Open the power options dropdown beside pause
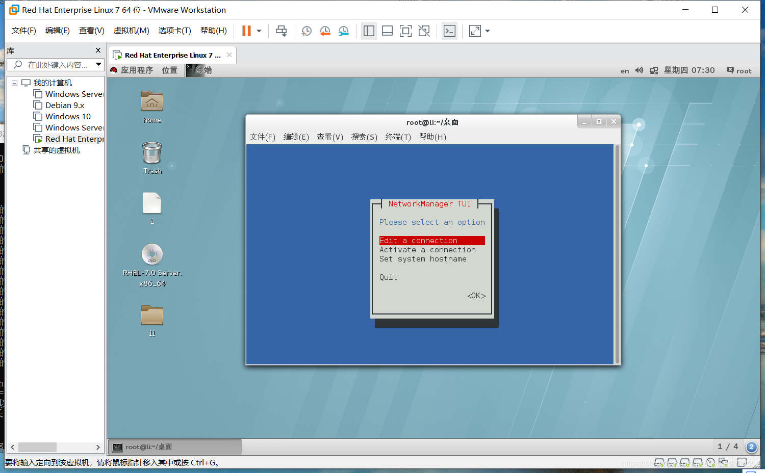Image resolution: width=765 pixels, height=473 pixels. 259,31
